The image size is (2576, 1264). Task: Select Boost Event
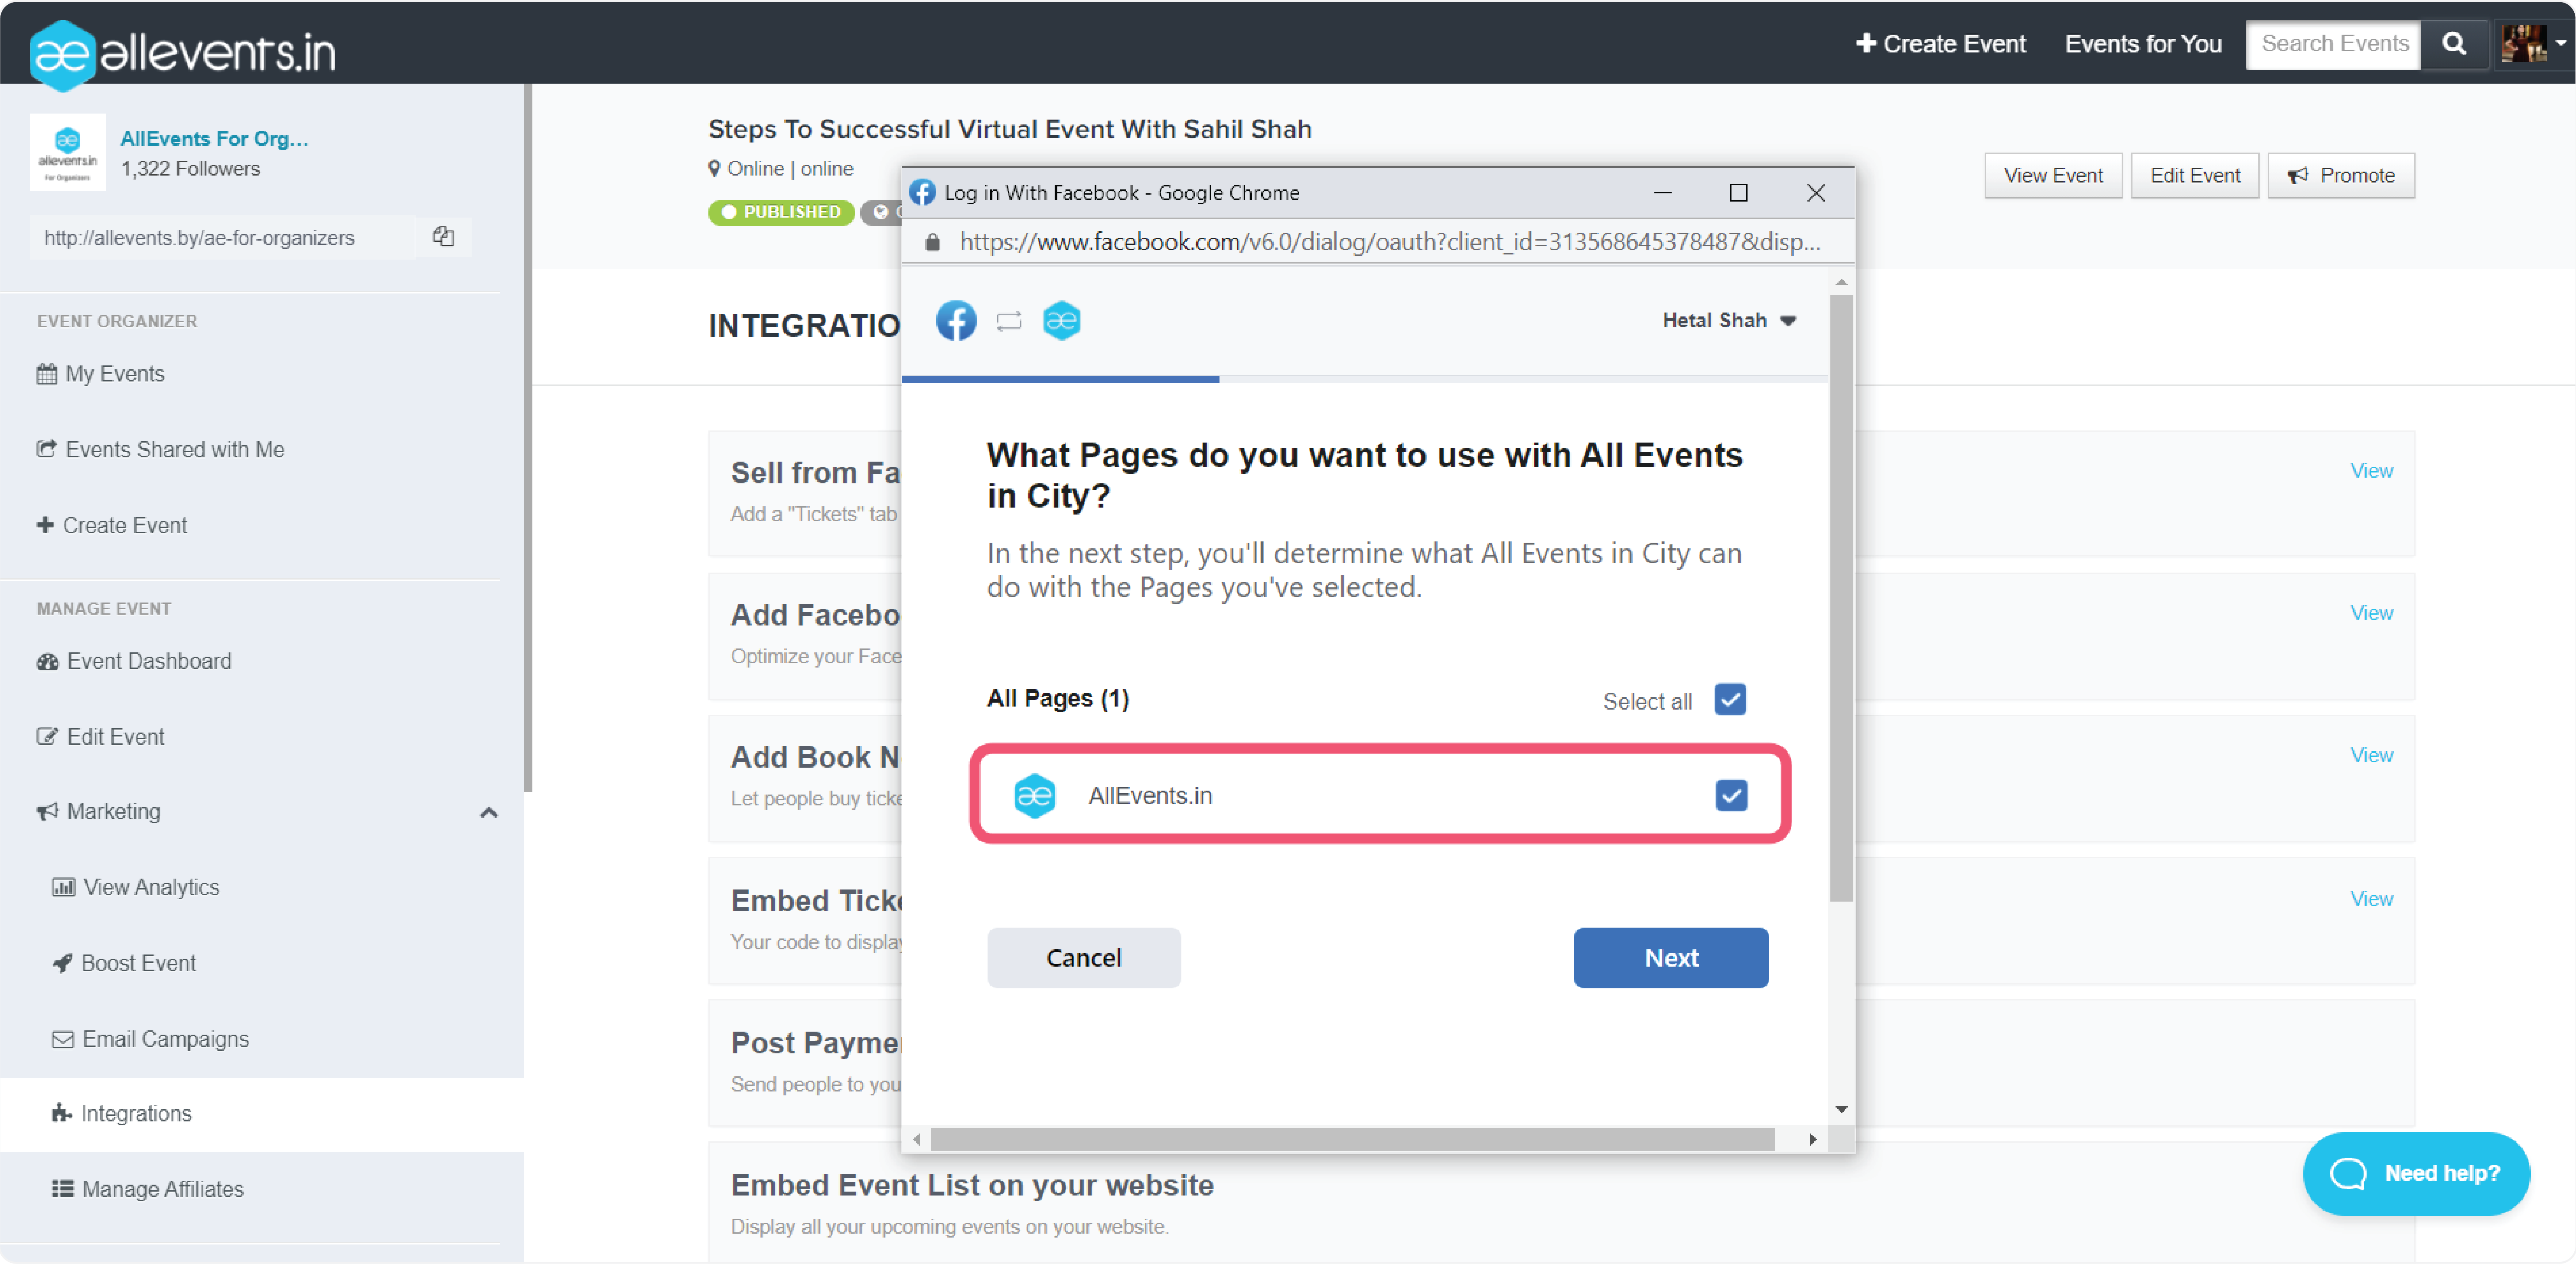tap(123, 963)
